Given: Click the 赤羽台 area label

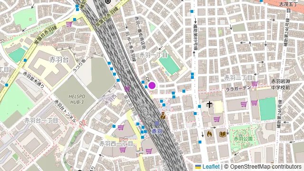Looking at the screenshot, I should pyautogui.click(x=59, y=59).
